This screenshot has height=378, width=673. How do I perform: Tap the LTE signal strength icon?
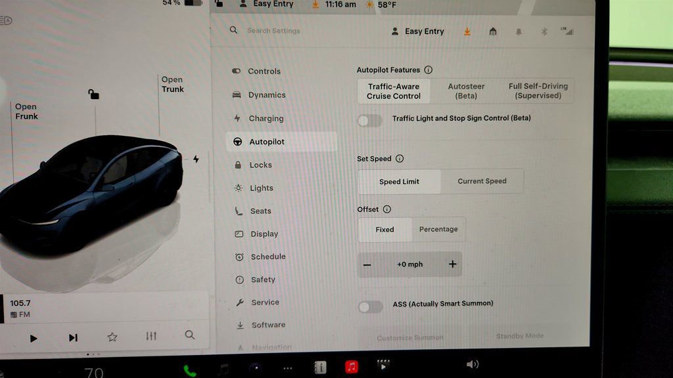pyautogui.click(x=567, y=31)
